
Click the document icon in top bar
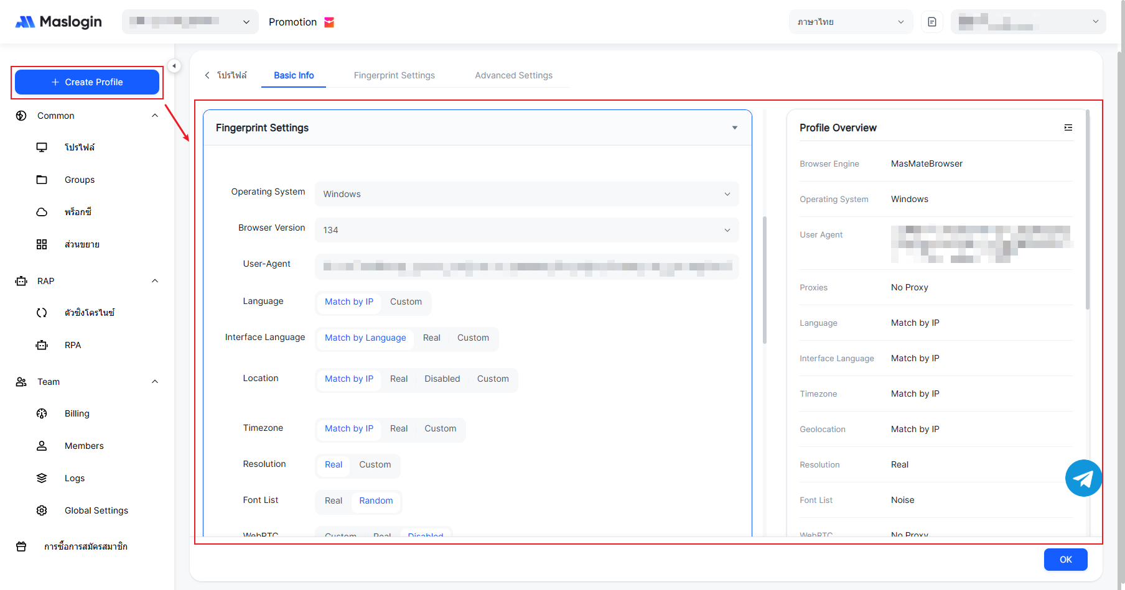931,22
